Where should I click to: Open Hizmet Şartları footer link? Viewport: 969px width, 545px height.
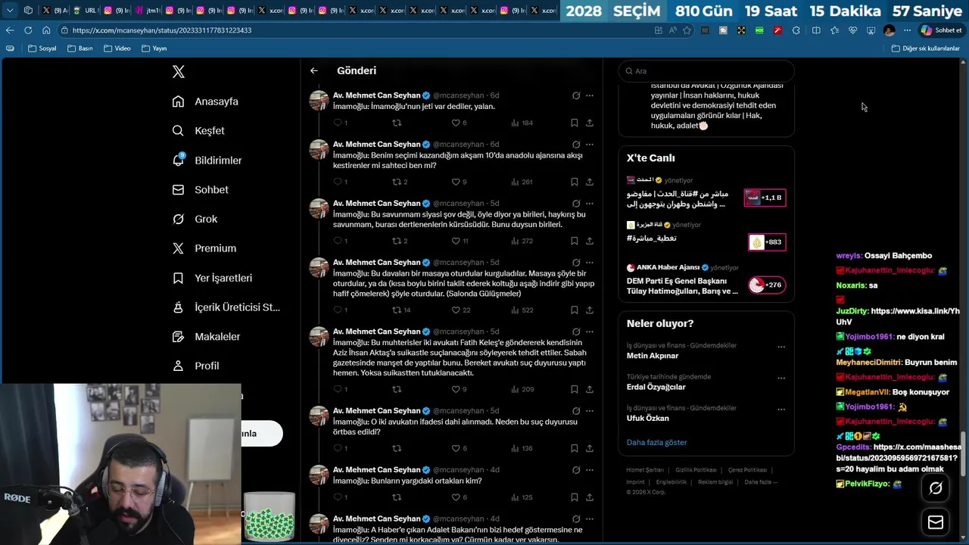coord(645,470)
